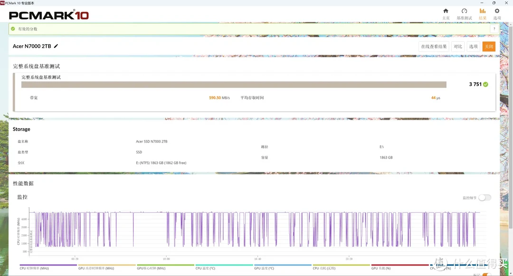Click the 选项 button next to 对比

pos(474,47)
